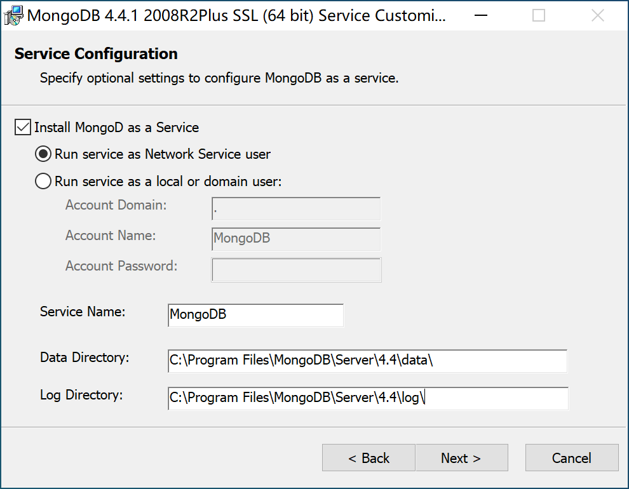Select Run service as local or domain user
The width and height of the screenshot is (629, 489).
tap(43, 181)
